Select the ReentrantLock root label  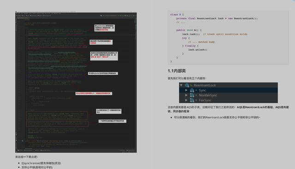coord(205,85)
